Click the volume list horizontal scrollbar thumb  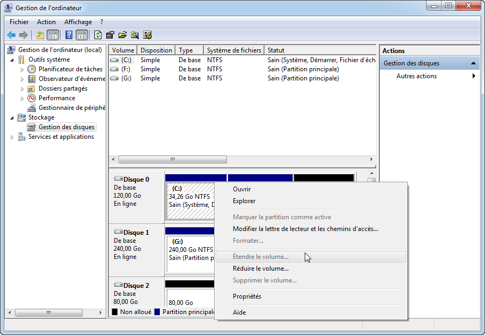coord(173,160)
